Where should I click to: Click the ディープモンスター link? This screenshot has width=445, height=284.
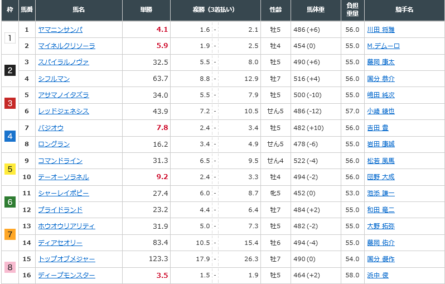tap(67, 275)
